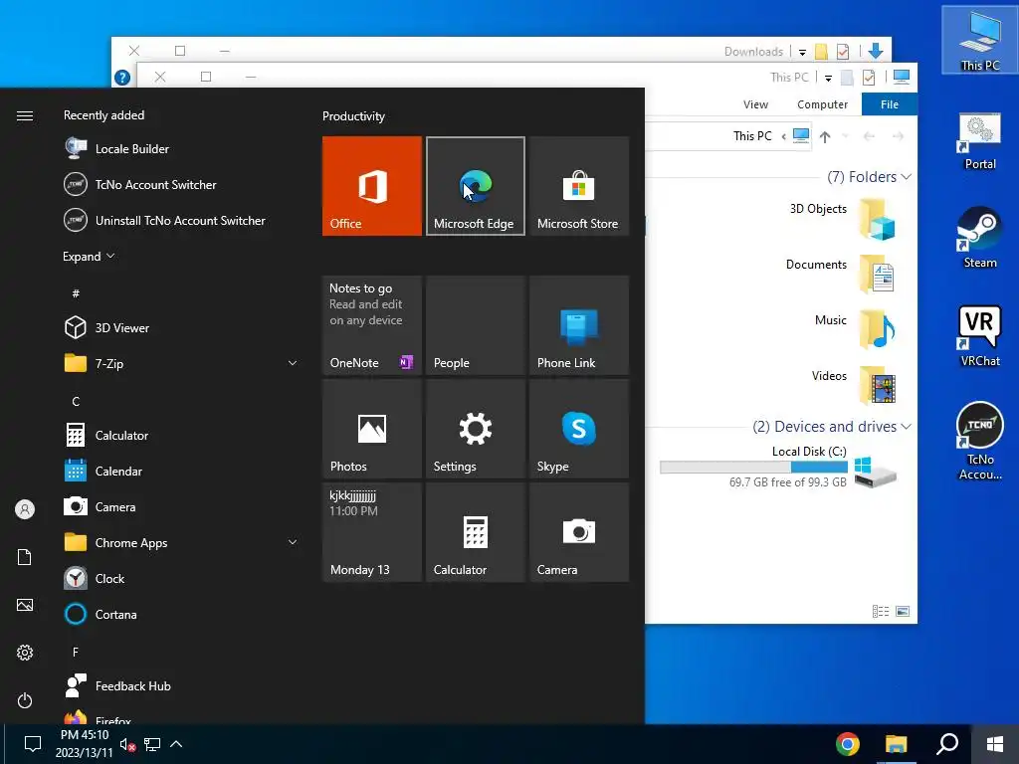Expand the Recently added list

[x=89, y=256]
